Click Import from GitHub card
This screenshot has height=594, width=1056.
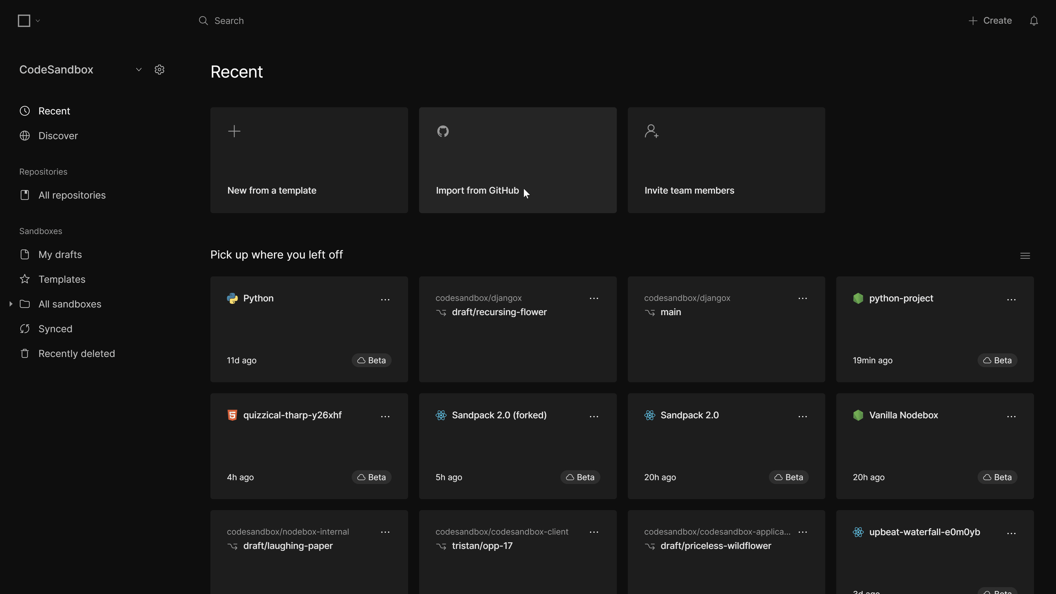coord(517,160)
